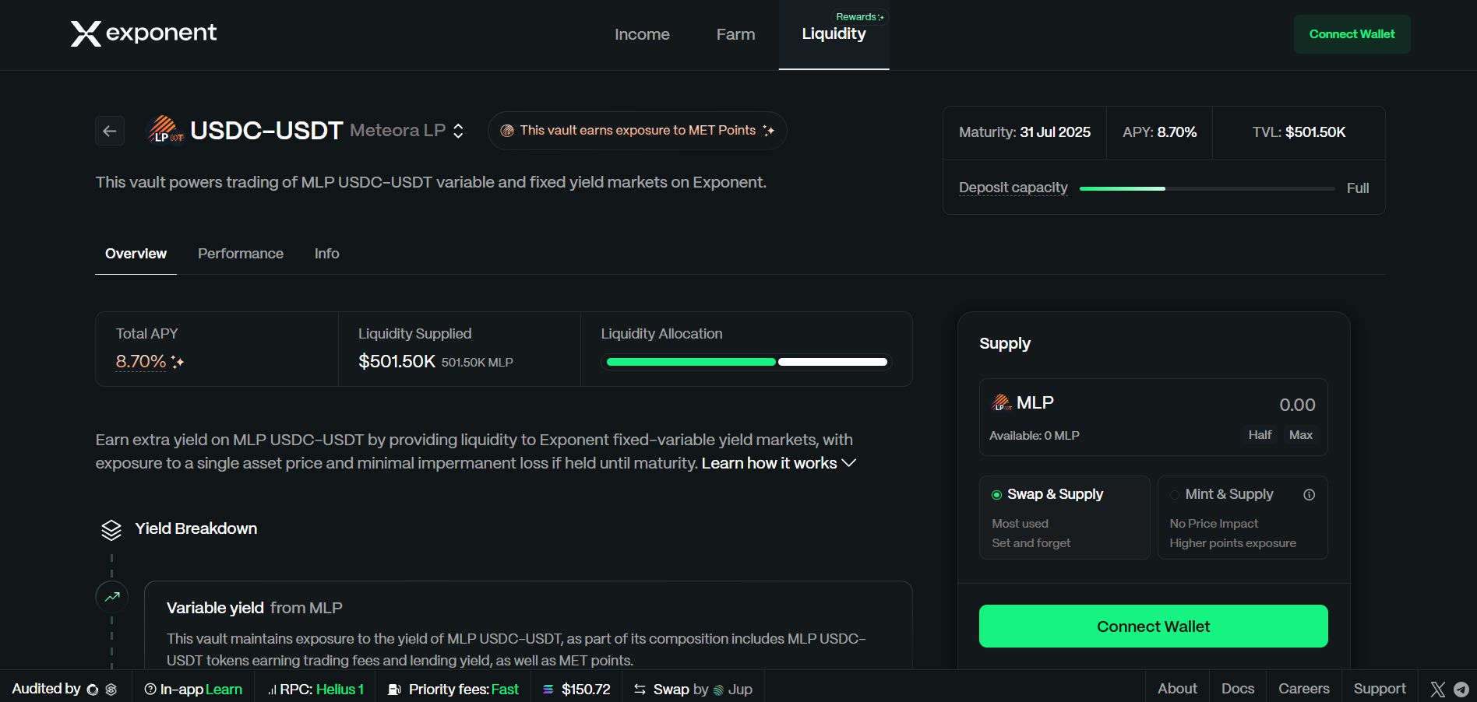Image resolution: width=1477 pixels, height=702 pixels.
Task: Click the Available: 0 MLP text
Action: coord(1035,436)
